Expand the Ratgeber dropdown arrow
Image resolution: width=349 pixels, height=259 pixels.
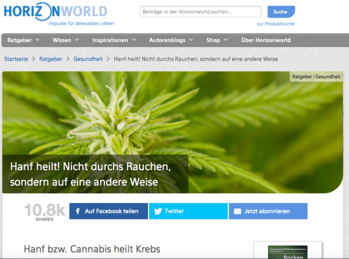[x=37, y=40]
